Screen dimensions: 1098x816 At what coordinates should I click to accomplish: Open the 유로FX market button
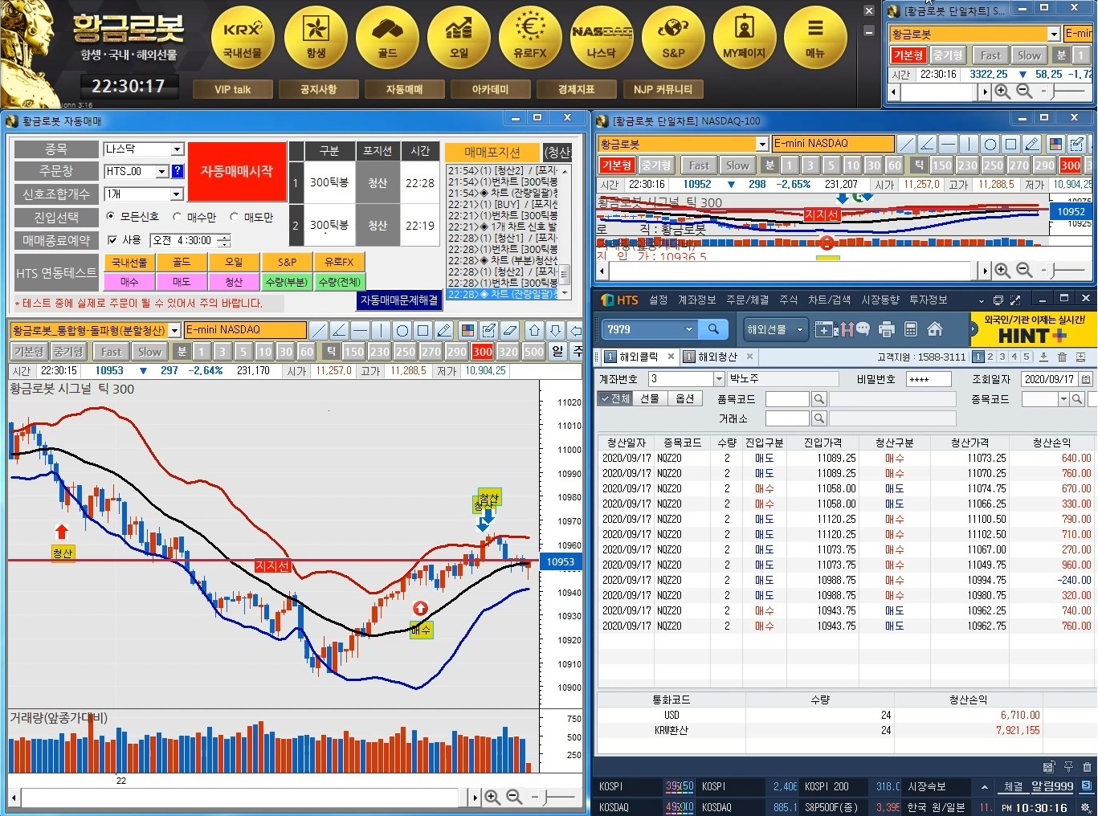point(530,38)
